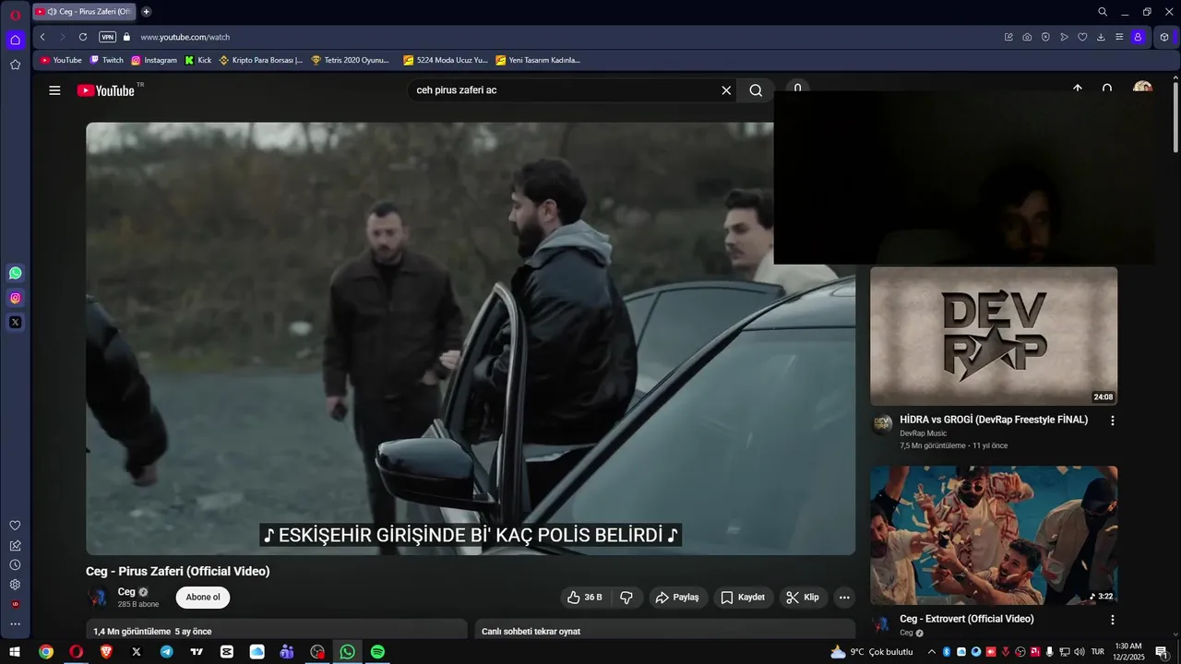Clear the YouTube search box text
Image resolution: width=1181 pixels, height=664 pixels.
pos(726,90)
